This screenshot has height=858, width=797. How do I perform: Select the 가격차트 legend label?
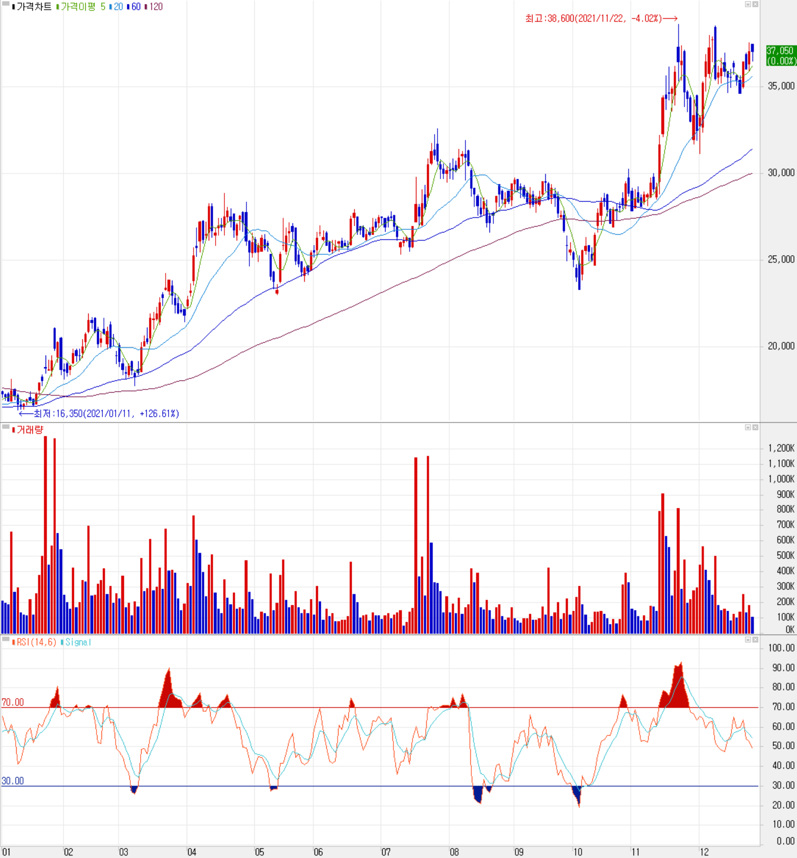[32, 7]
